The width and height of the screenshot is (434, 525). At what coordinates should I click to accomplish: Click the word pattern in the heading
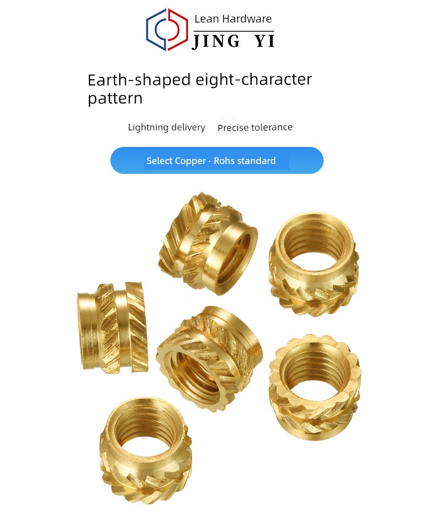(x=115, y=99)
